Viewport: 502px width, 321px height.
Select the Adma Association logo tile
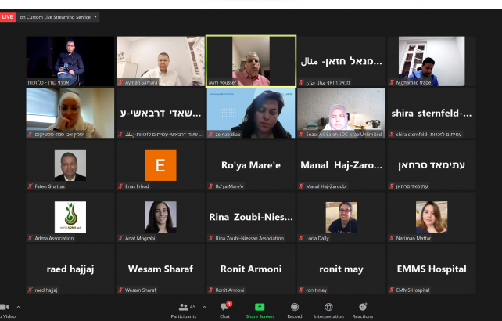click(70, 217)
